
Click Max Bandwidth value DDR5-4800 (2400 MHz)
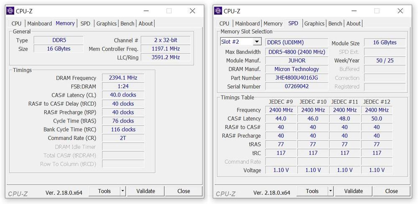click(x=296, y=52)
